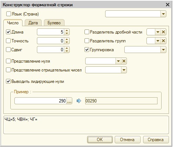Enable the Точность checkbox
The height and width of the screenshot is (147, 173).
[8, 41]
